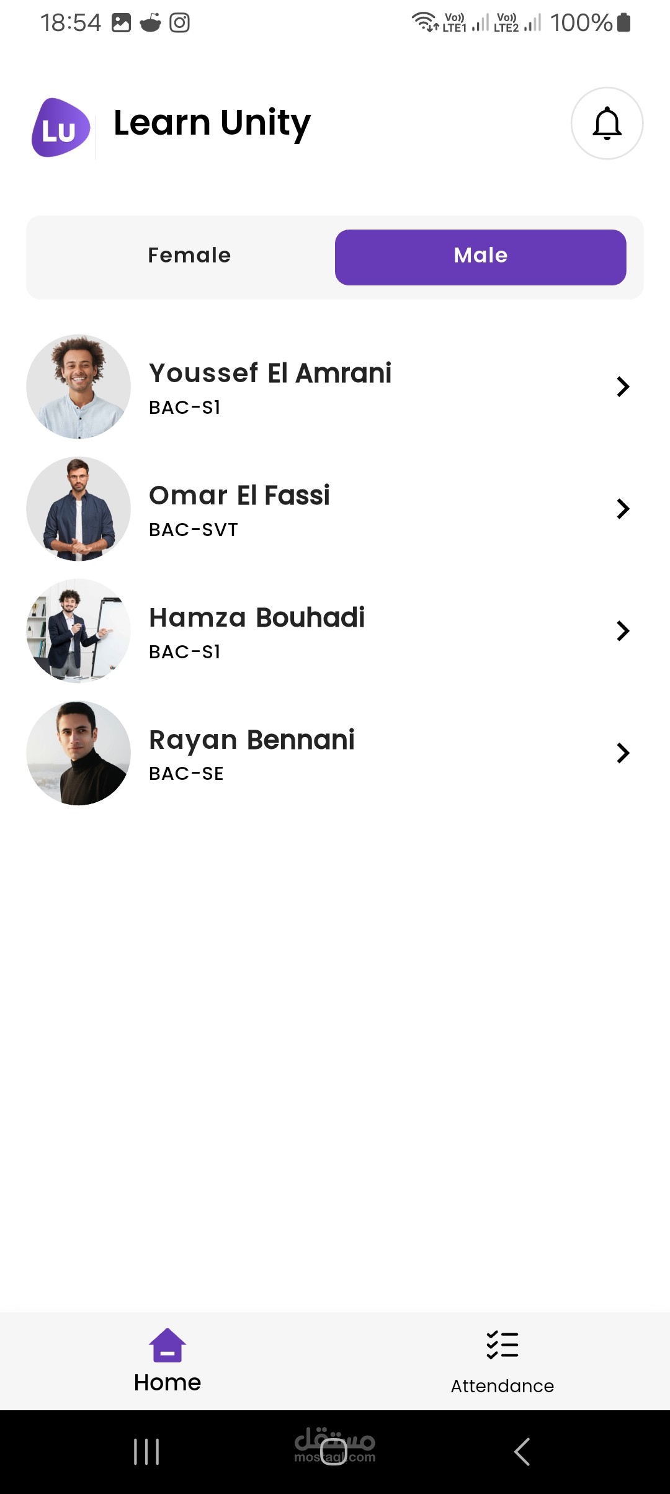Select the Male filter
Image resolution: width=670 pixels, height=1494 pixels.
(x=481, y=257)
